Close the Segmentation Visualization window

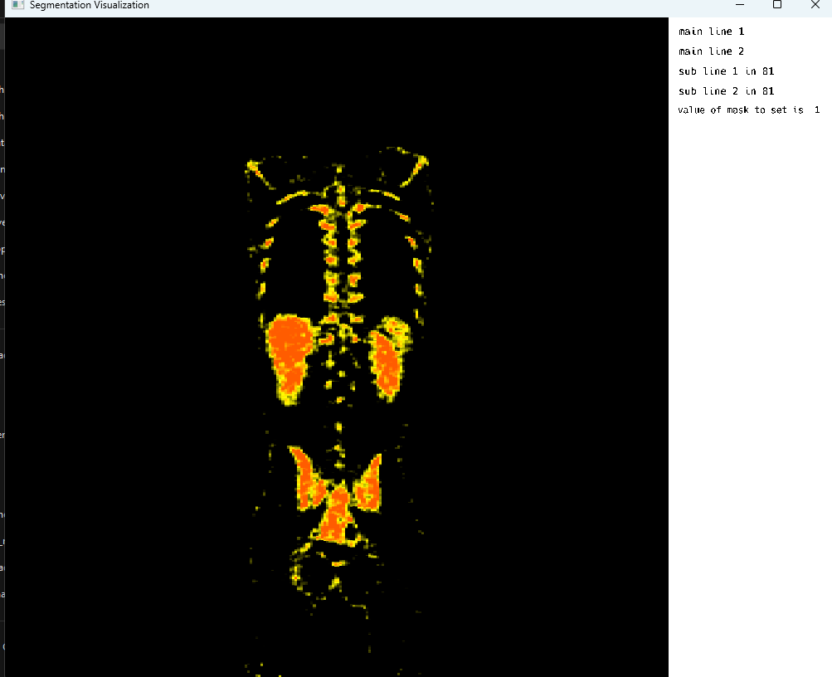tap(815, 5)
